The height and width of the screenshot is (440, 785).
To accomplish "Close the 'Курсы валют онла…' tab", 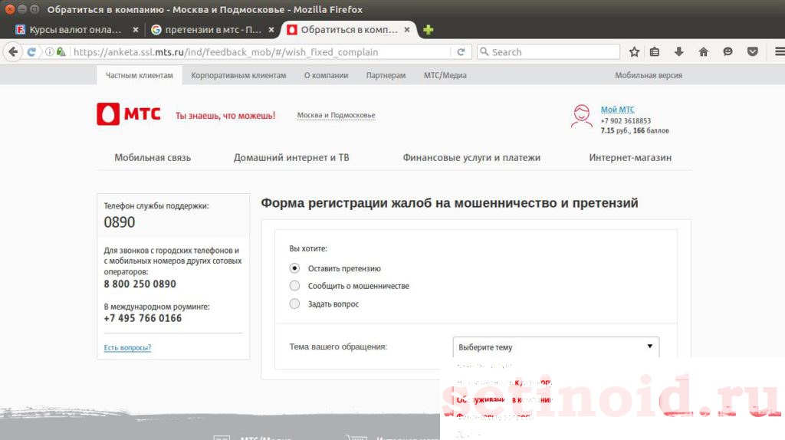I will click(135, 30).
